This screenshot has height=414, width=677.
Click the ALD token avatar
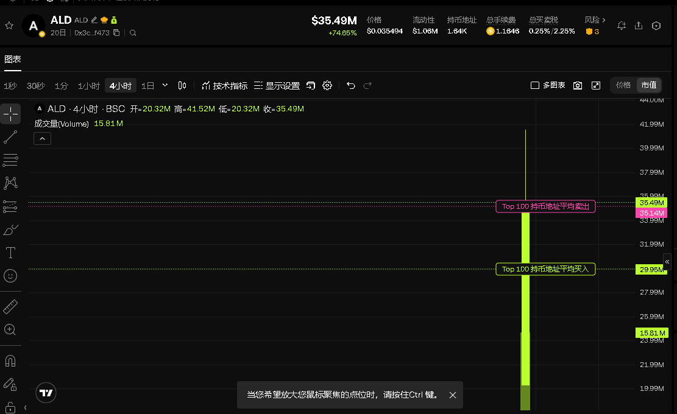pyautogui.click(x=34, y=26)
